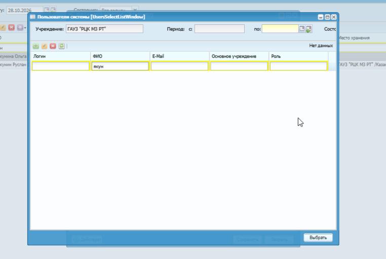Image resolution: width=386 pixels, height=259 pixels.
Task: Minimize the Пользователи системы dialog
Action: coord(321,17)
